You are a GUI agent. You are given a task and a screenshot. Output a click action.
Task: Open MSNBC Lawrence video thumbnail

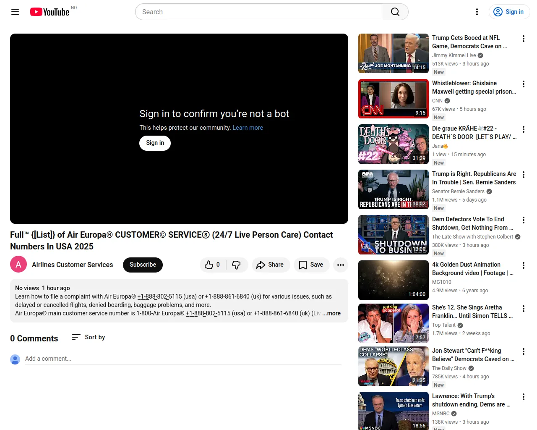tap(394, 411)
